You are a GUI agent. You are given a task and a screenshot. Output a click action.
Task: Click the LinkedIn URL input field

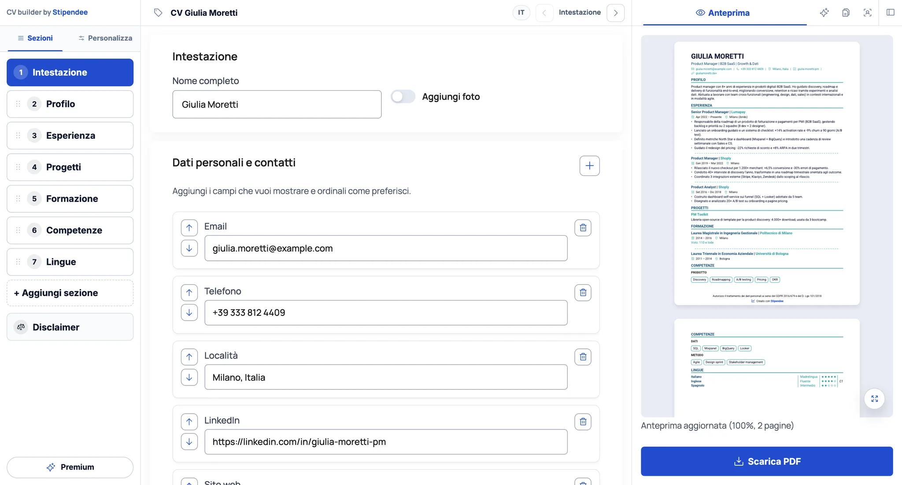[x=386, y=442]
